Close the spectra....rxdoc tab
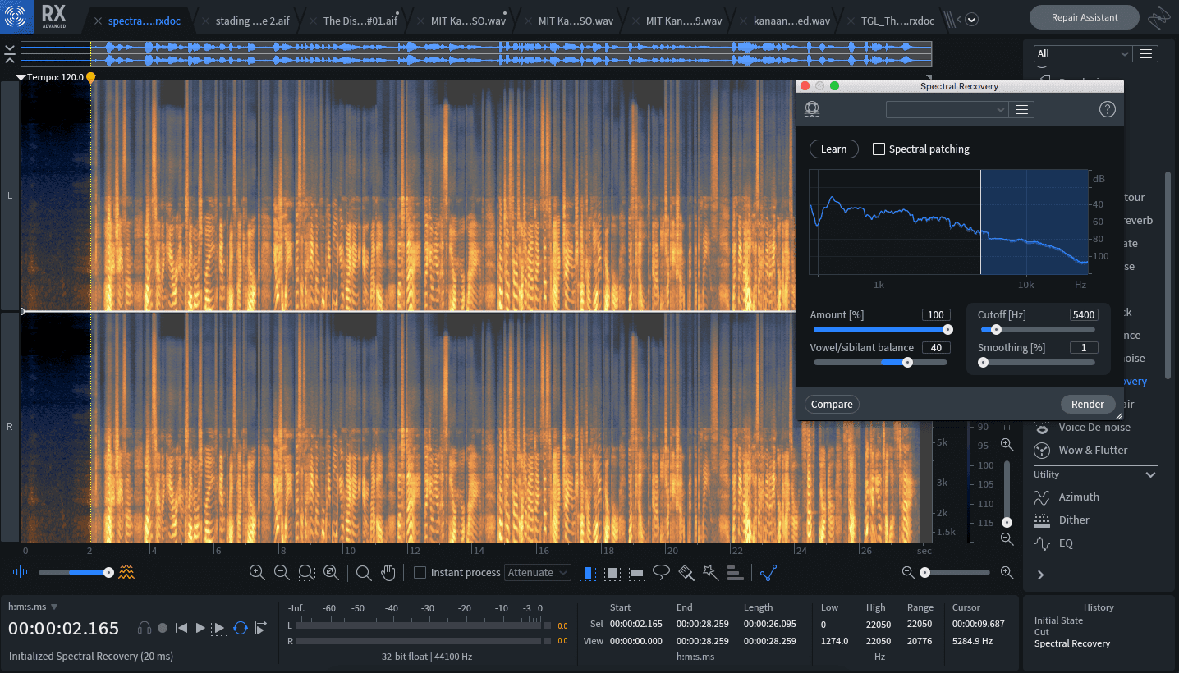1179x673 pixels. point(99,21)
